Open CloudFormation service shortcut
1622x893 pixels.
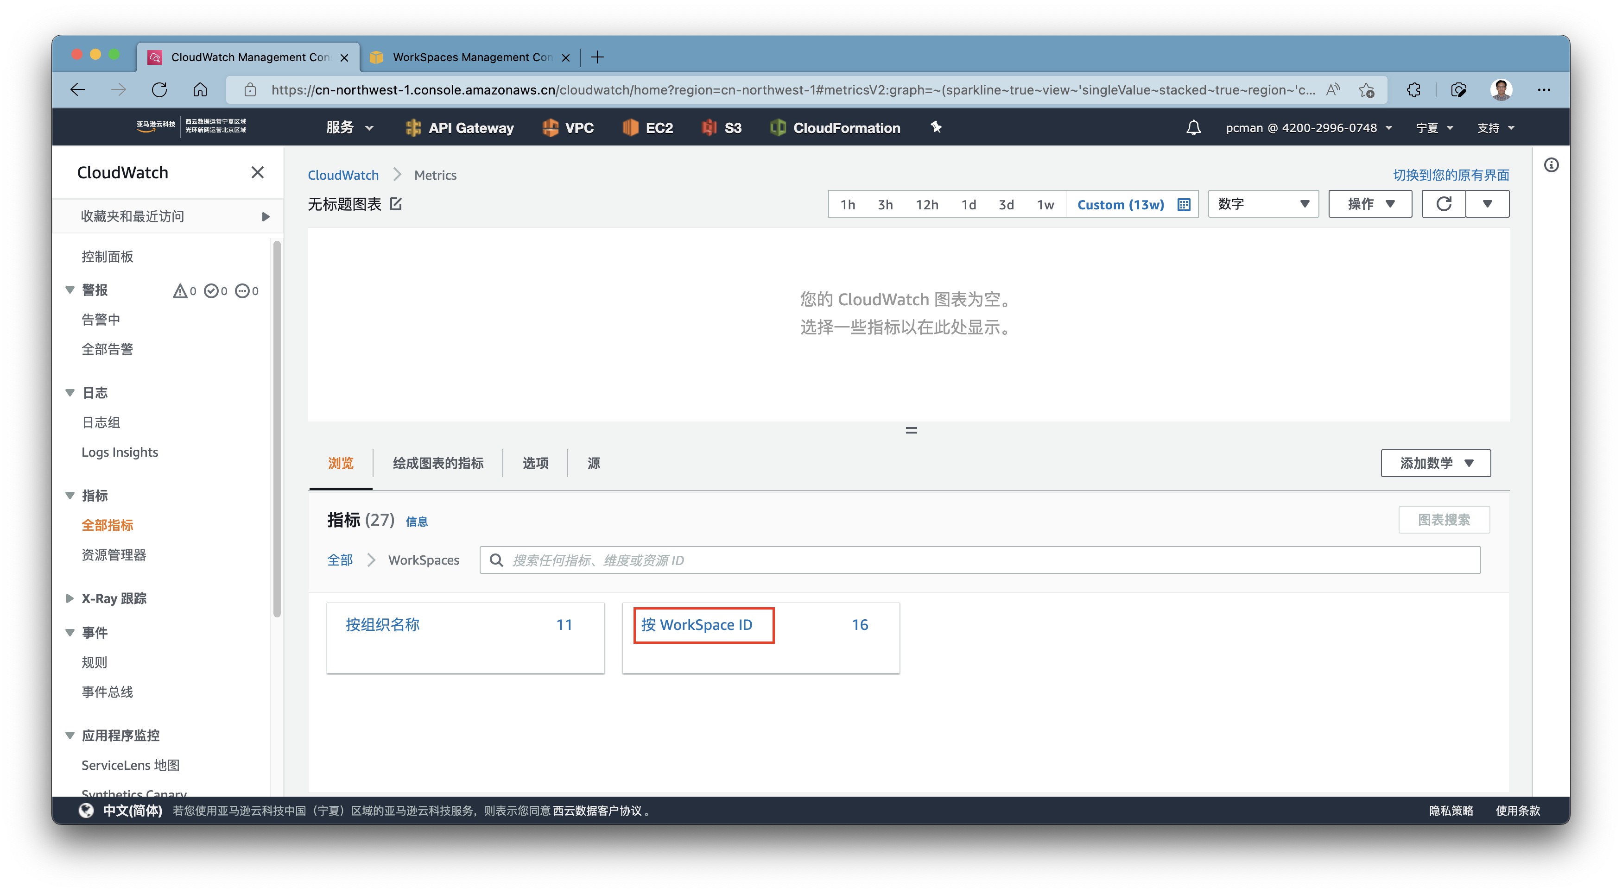835,128
